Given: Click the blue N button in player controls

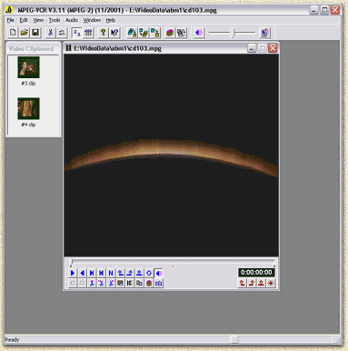Looking at the screenshot, I should [x=111, y=273].
